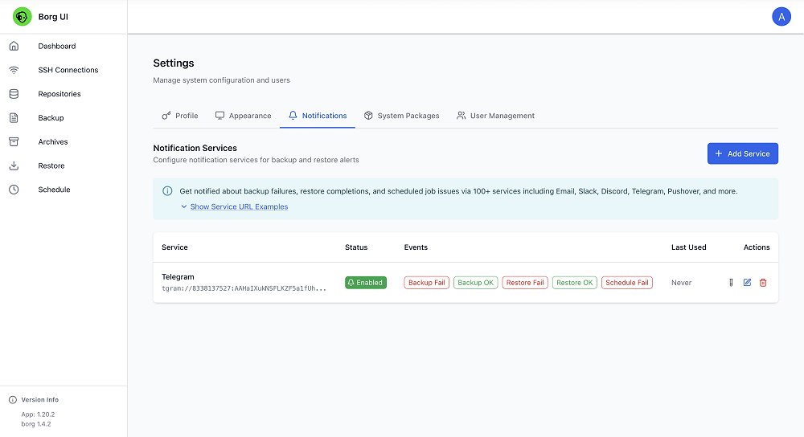Viewport: 804px width, 437px height.
Task: Edit the Telegram notification service
Action: coord(747,283)
